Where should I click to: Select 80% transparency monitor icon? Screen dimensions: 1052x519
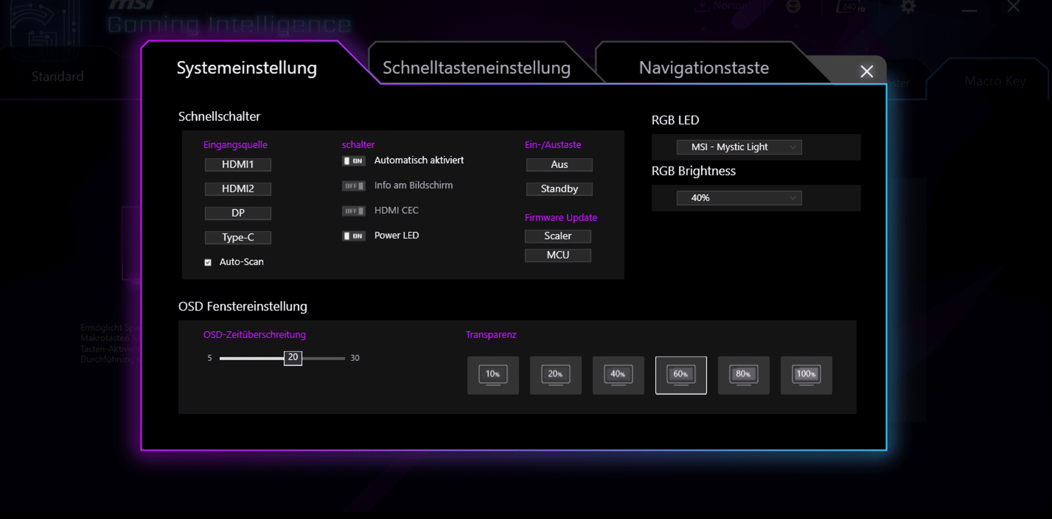744,375
